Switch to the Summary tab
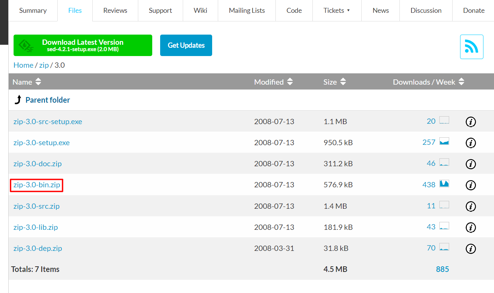Image resolution: width=494 pixels, height=293 pixels. [x=33, y=11]
